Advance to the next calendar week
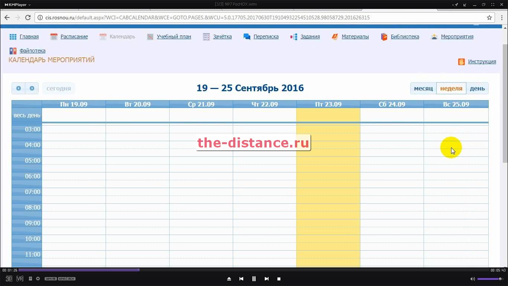508x286 pixels. tap(32, 88)
